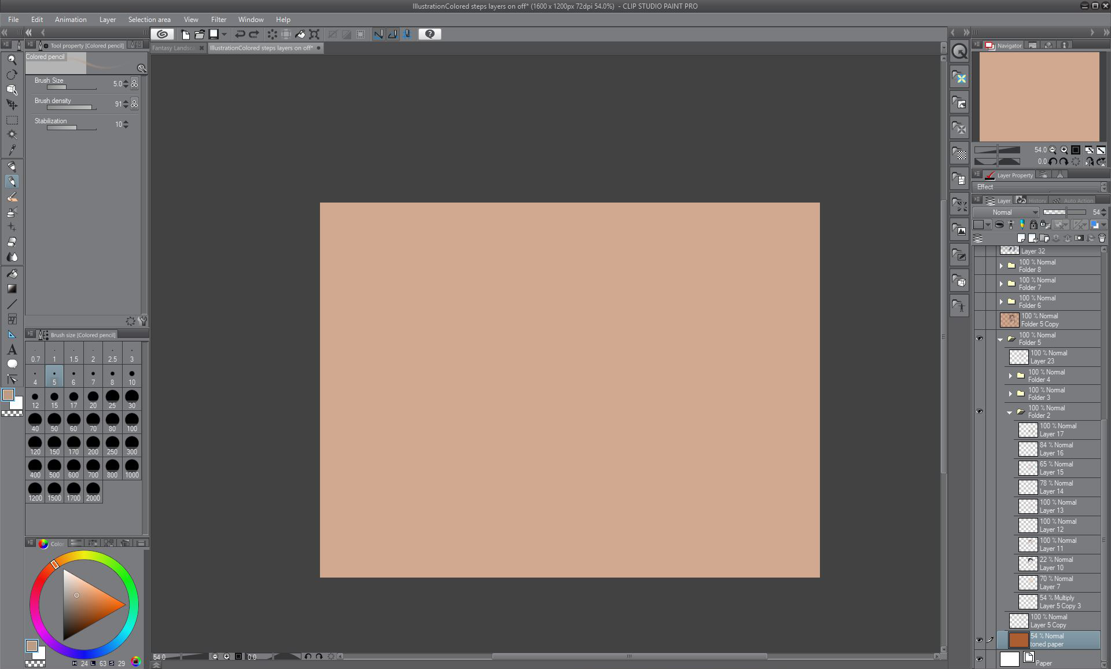The width and height of the screenshot is (1111, 669).
Task: Open the Normal blending mode dropdown
Action: click(1007, 212)
